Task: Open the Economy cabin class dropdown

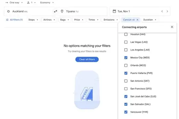Action: tap(47, 3)
